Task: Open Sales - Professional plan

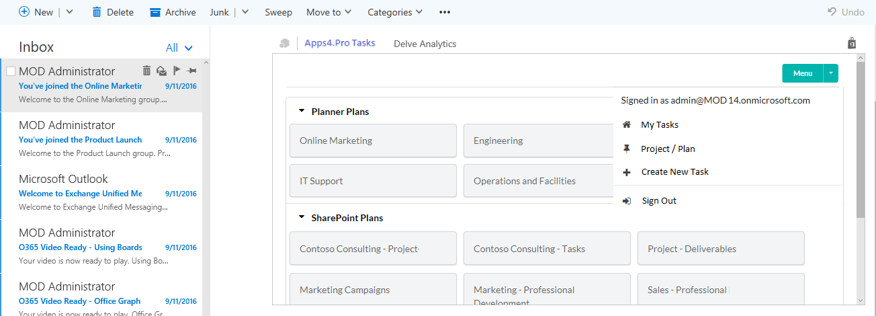Action: 721,289
